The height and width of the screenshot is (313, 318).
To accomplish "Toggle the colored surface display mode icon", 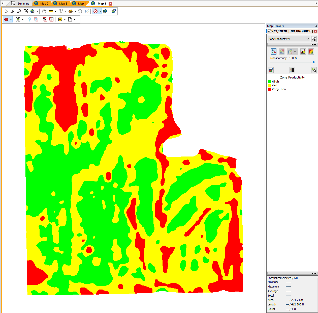I will pos(282,51).
